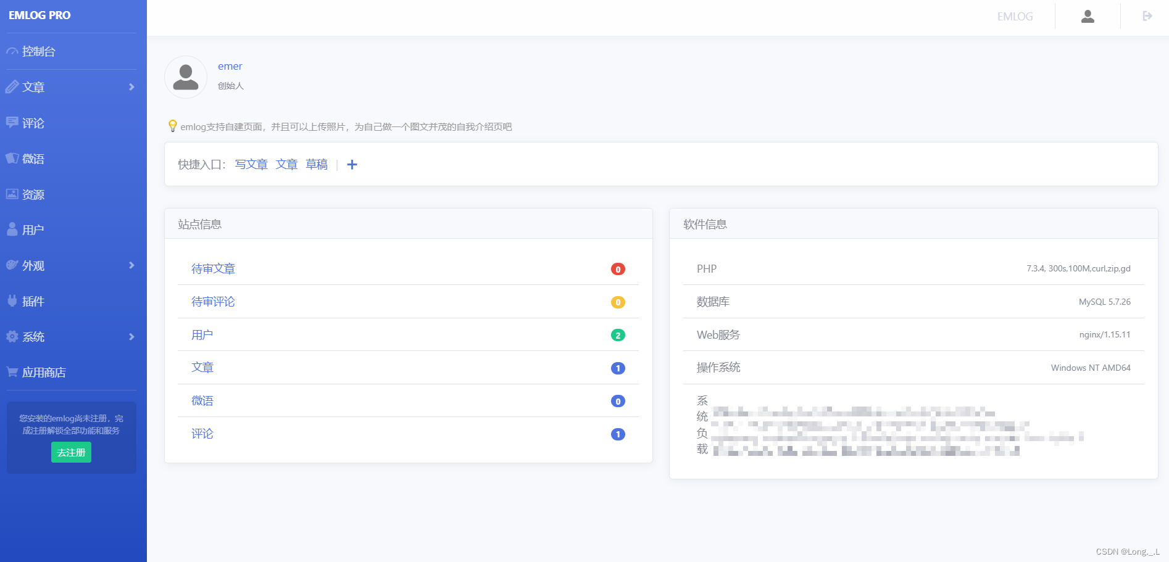Click the person icon beside 用户 in sidebar
Screen dimensions: 1169x562
12,229
